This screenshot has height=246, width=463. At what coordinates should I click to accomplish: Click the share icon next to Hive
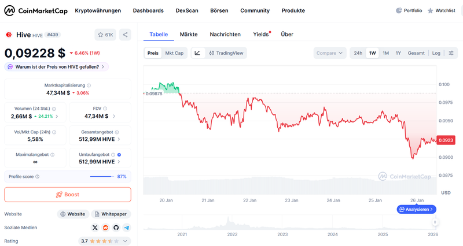(x=126, y=35)
